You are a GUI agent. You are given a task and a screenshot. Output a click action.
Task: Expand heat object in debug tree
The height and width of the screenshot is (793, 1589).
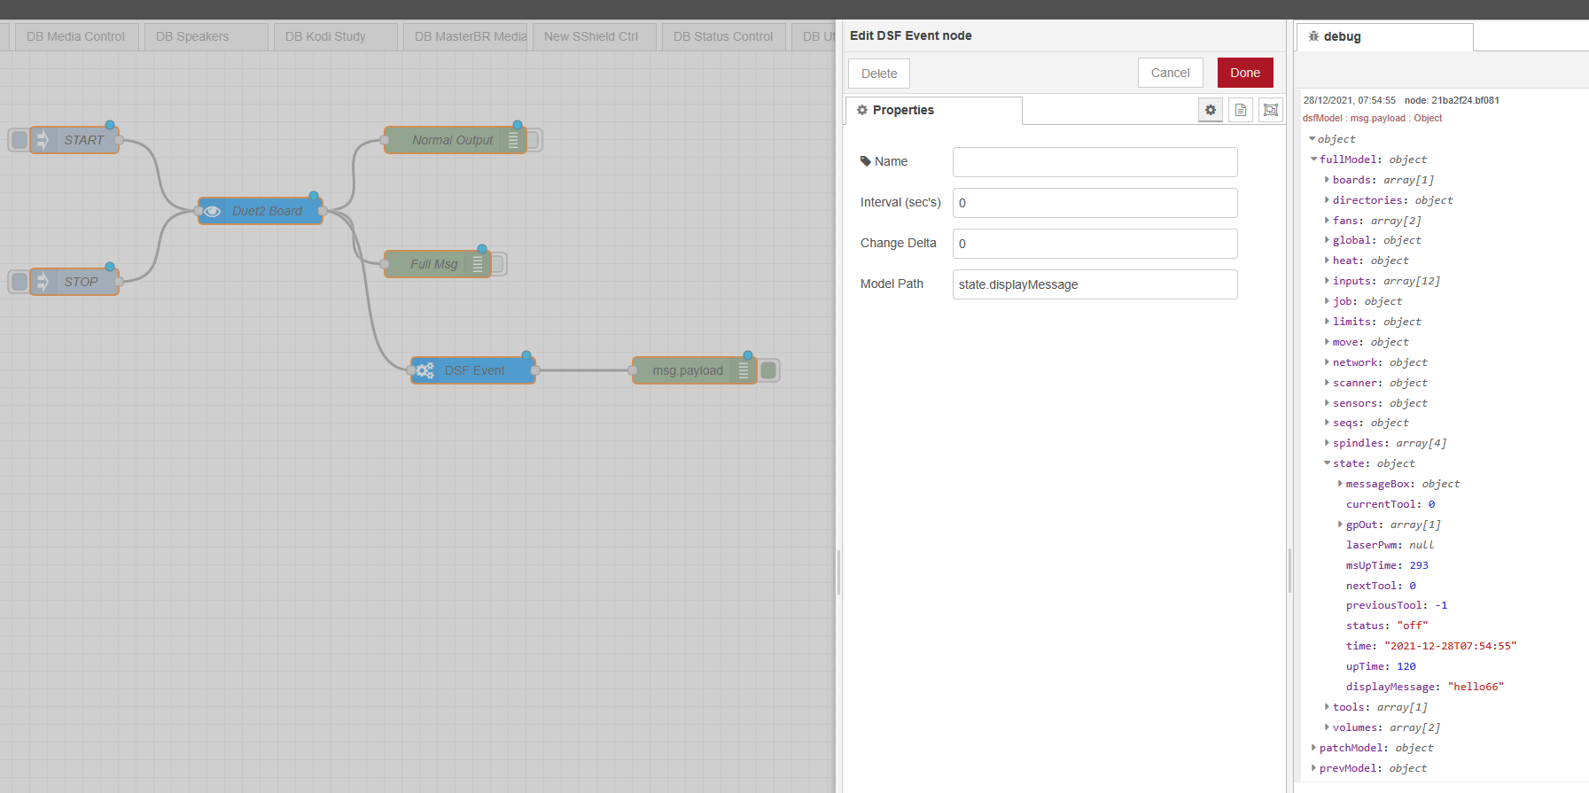[x=1327, y=260]
